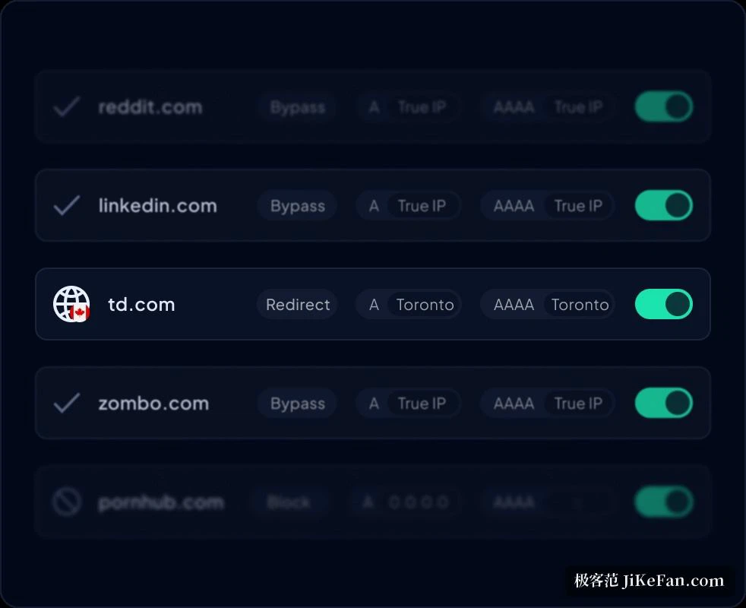
Task: Select the A record Toronto pill for td.com
Action: [x=409, y=304]
